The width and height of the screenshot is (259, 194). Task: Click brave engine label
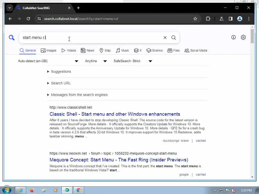[185, 141]
